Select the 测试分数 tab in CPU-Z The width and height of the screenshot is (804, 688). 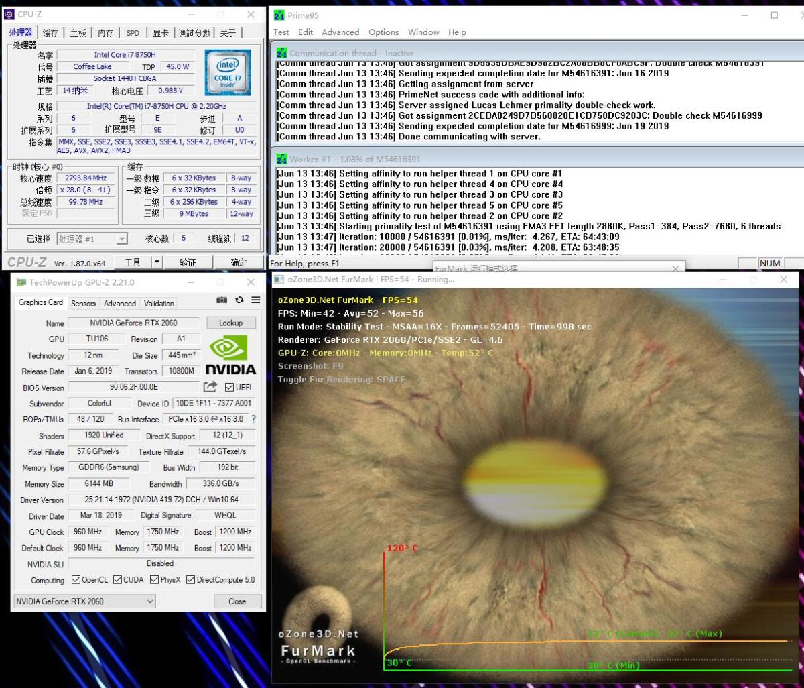194,33
